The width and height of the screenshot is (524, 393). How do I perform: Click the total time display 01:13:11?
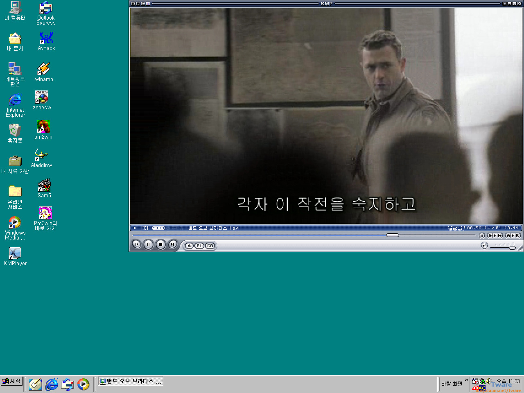coord(507,228)
